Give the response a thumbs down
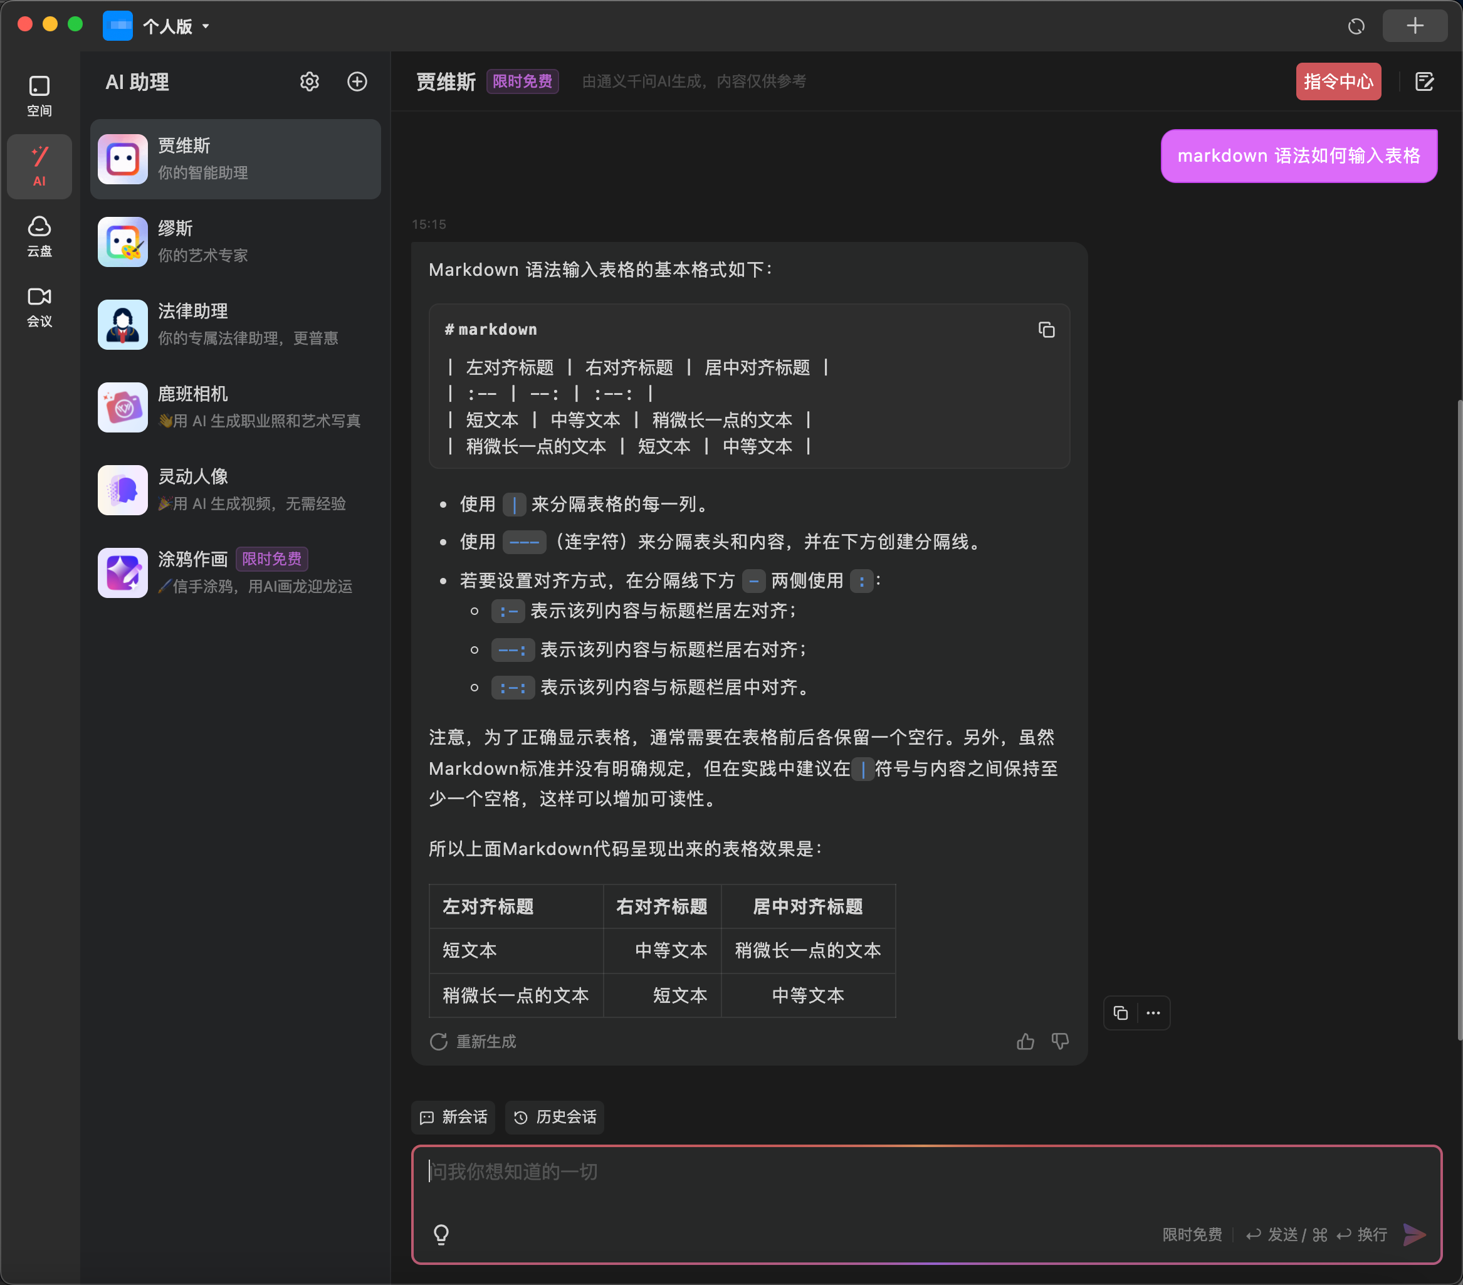This screenshot has height=1285, width=1463. tap(1060, 1042)
